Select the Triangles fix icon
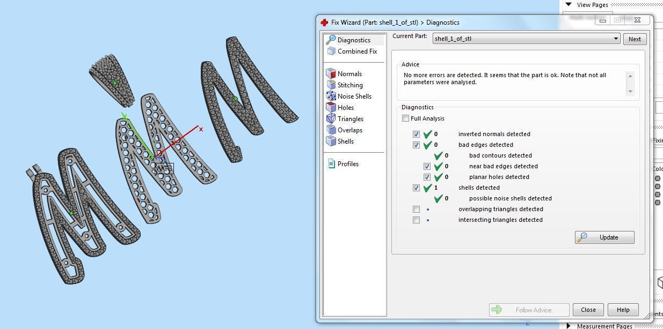Viewport: 663px width, 329px height. click(331, 119)
